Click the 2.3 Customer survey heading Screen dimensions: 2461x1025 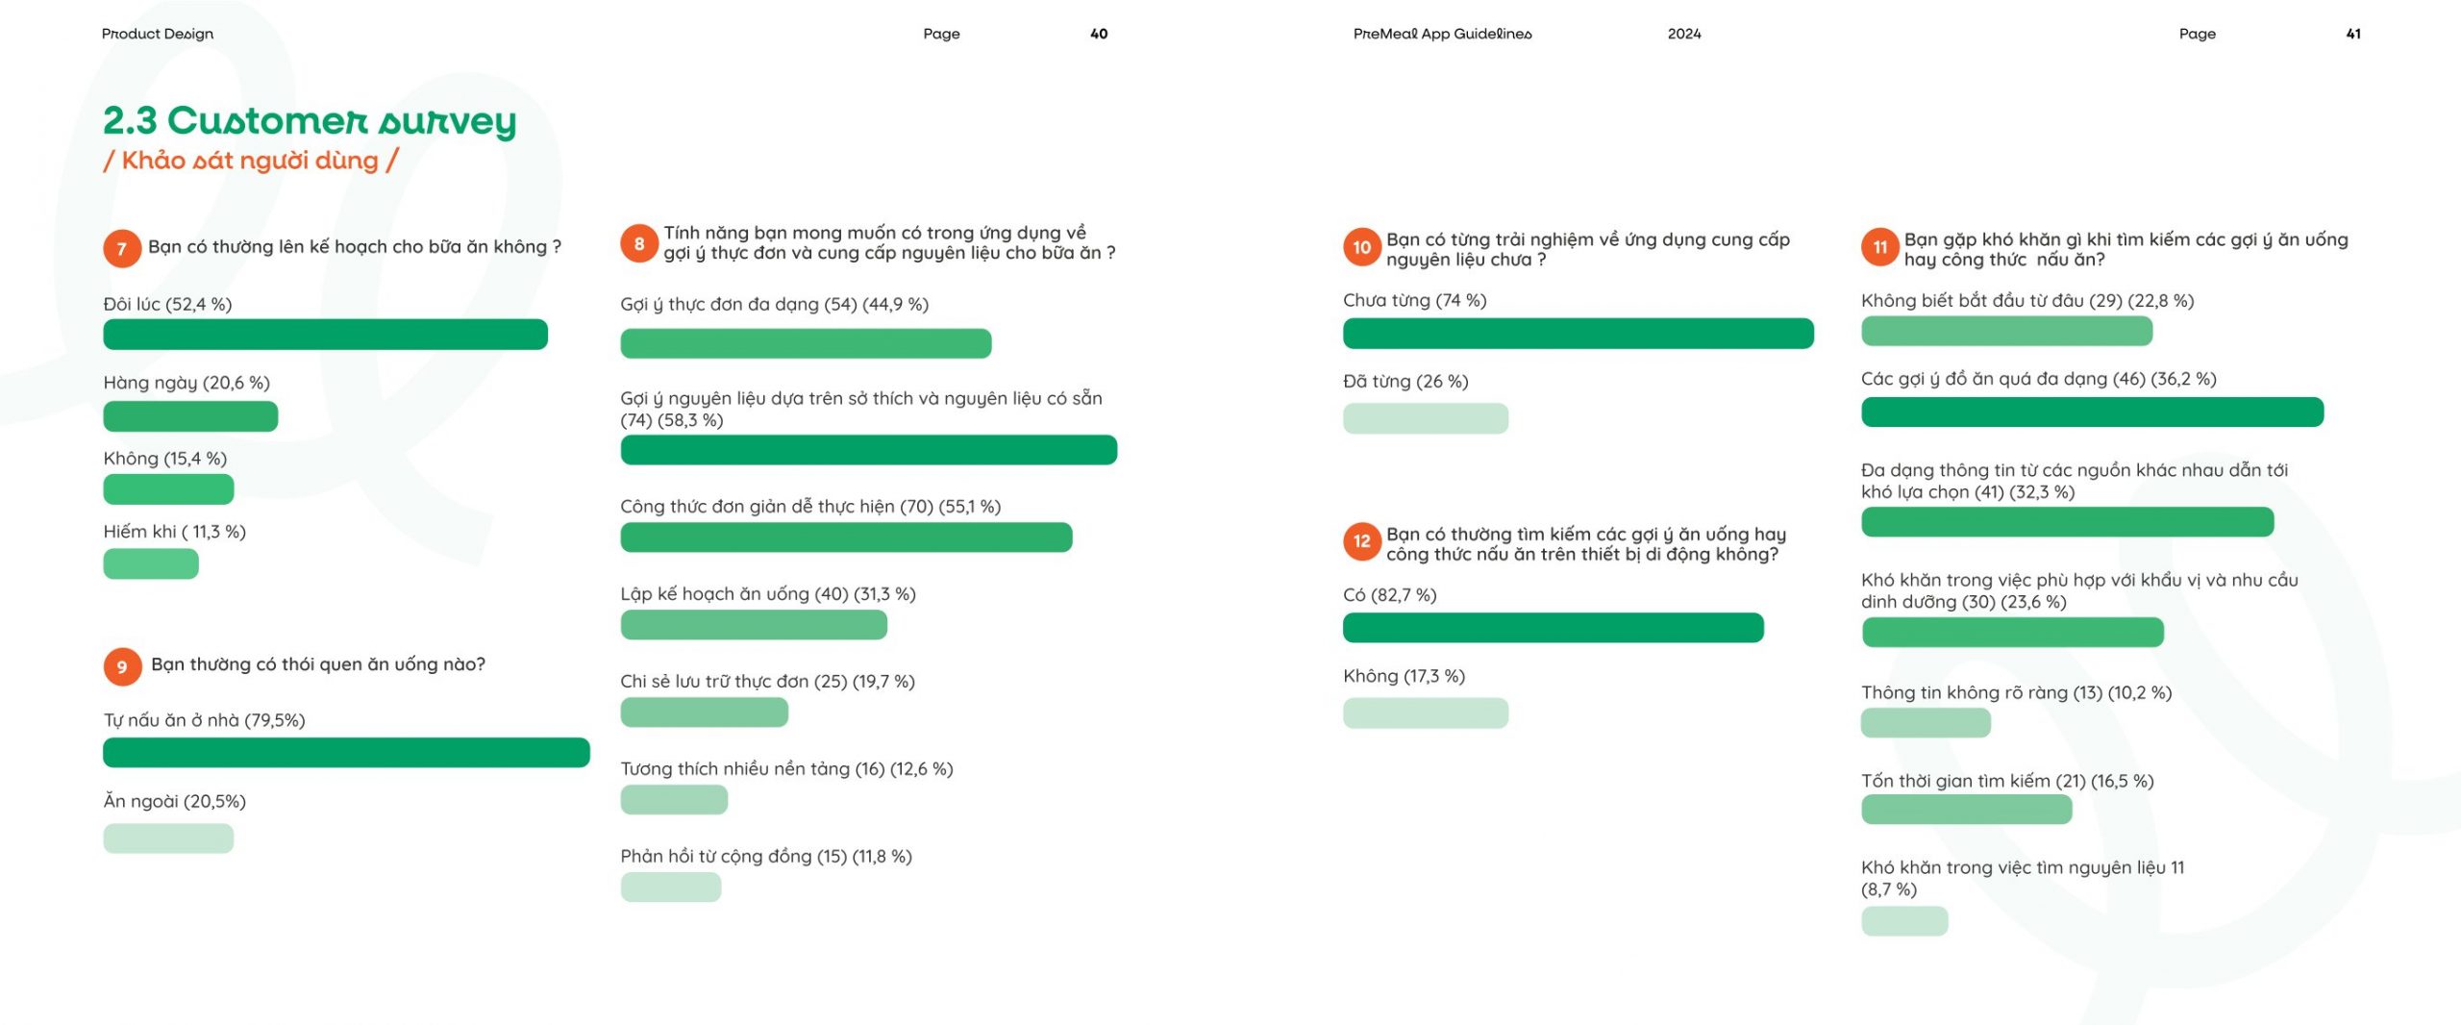tap(310, 121)
